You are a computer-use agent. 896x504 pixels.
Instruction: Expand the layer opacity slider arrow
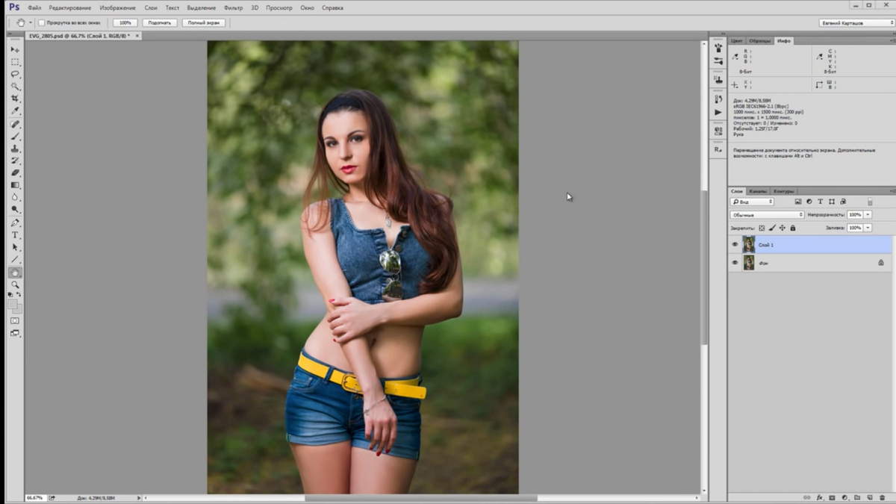click(x=868, y=215)
